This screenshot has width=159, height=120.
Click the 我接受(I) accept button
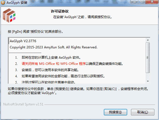tap(116, 112)
